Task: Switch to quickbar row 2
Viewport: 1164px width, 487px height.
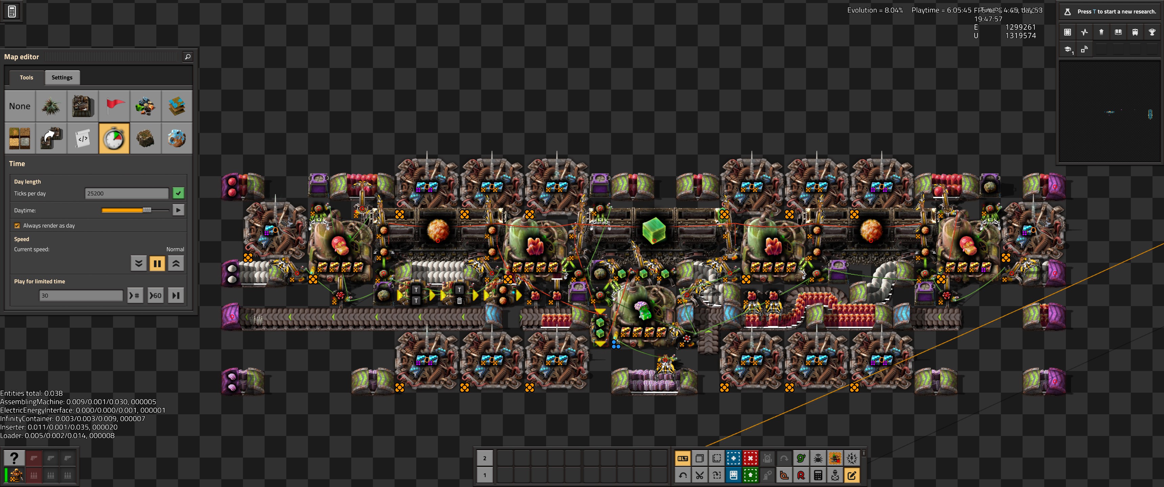Action: tap(485, 459)
